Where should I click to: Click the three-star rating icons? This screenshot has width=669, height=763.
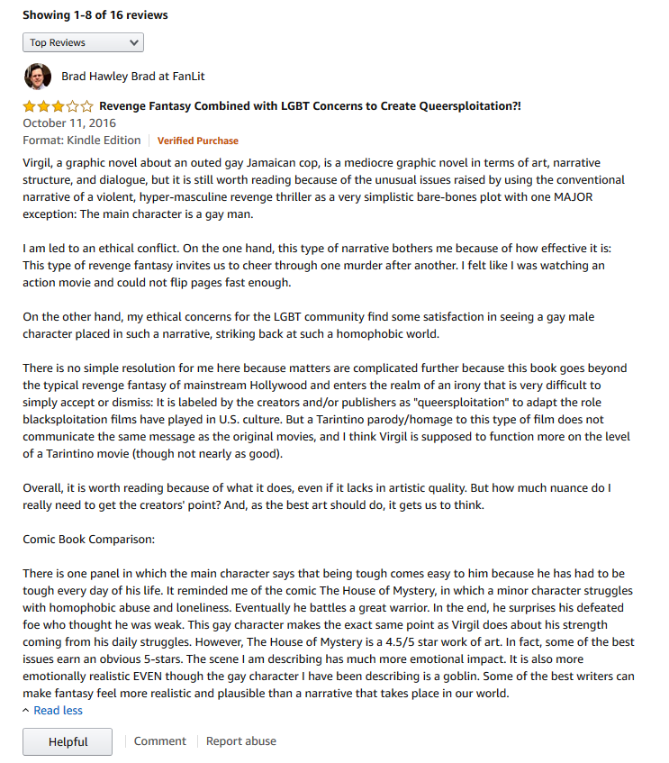[58, 106]
